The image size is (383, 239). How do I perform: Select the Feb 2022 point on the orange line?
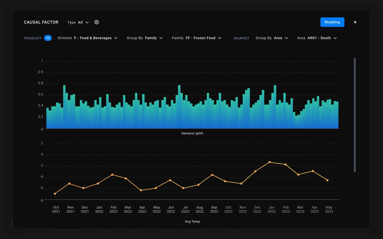pos(112,174)
